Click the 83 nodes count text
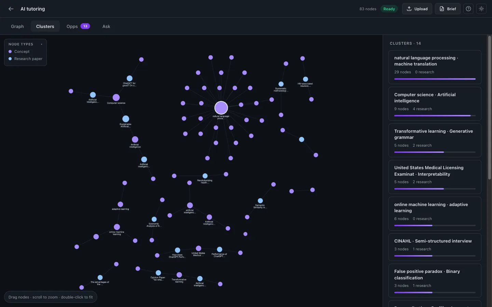 pyautogui.click(x=368, y=9)
